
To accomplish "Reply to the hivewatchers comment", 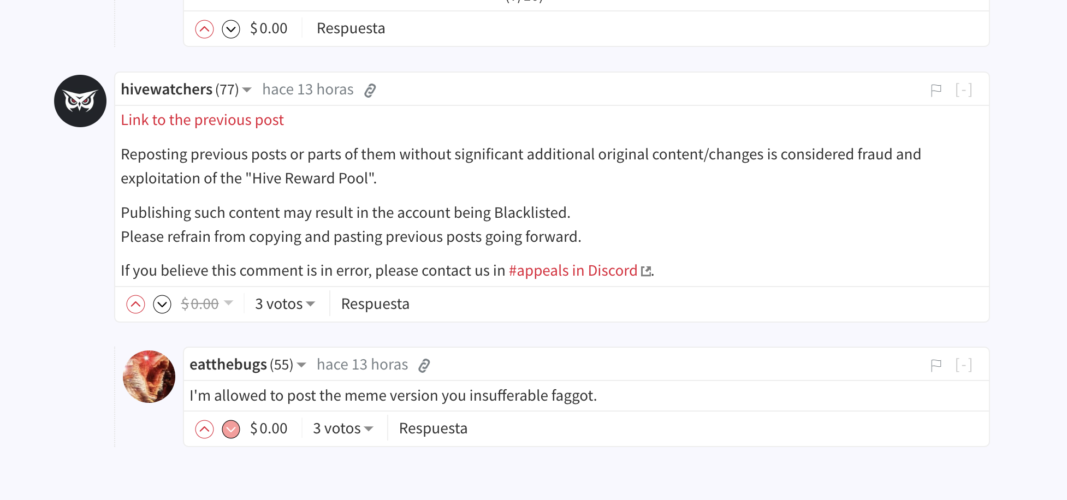I will [375, 304].
